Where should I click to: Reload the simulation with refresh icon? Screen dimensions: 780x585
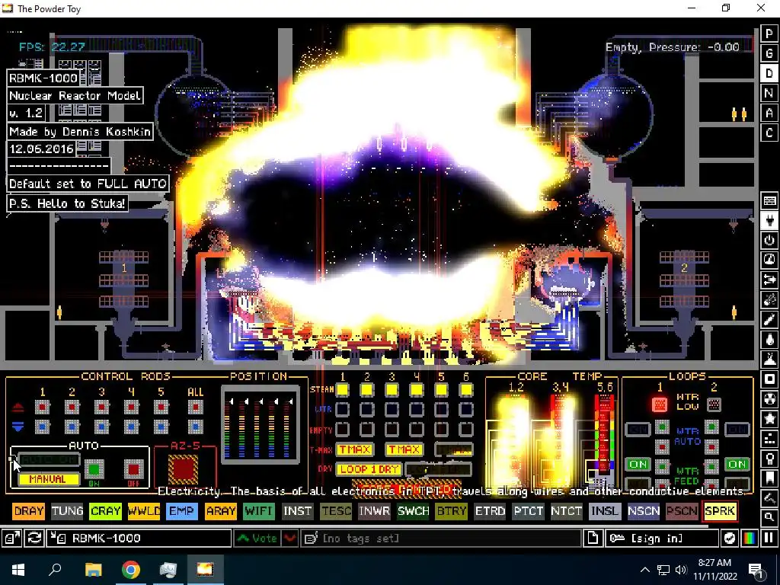(34, 539)
